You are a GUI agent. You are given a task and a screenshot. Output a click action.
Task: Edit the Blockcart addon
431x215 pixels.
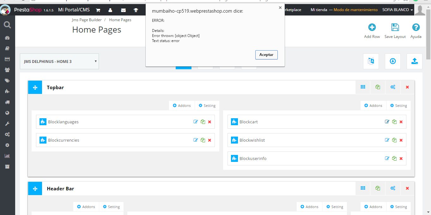coord(387,122)
